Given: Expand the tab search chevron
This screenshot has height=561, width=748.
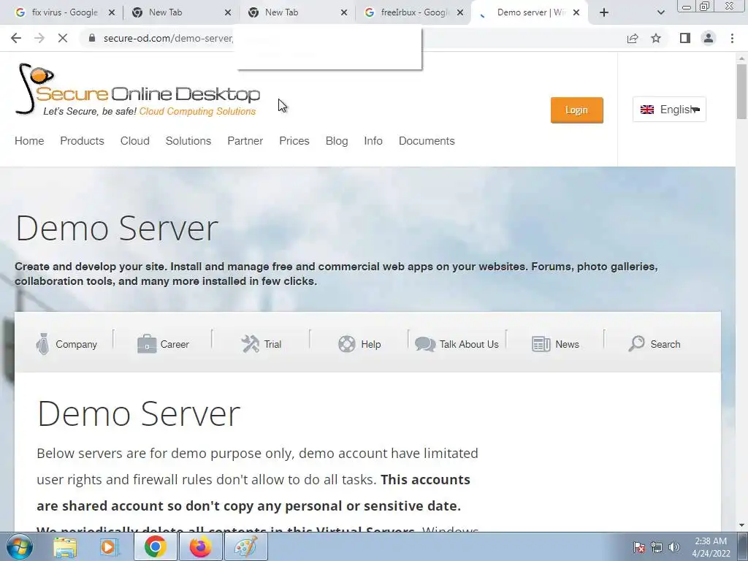Looking at the screenshot, I should 660,12.
